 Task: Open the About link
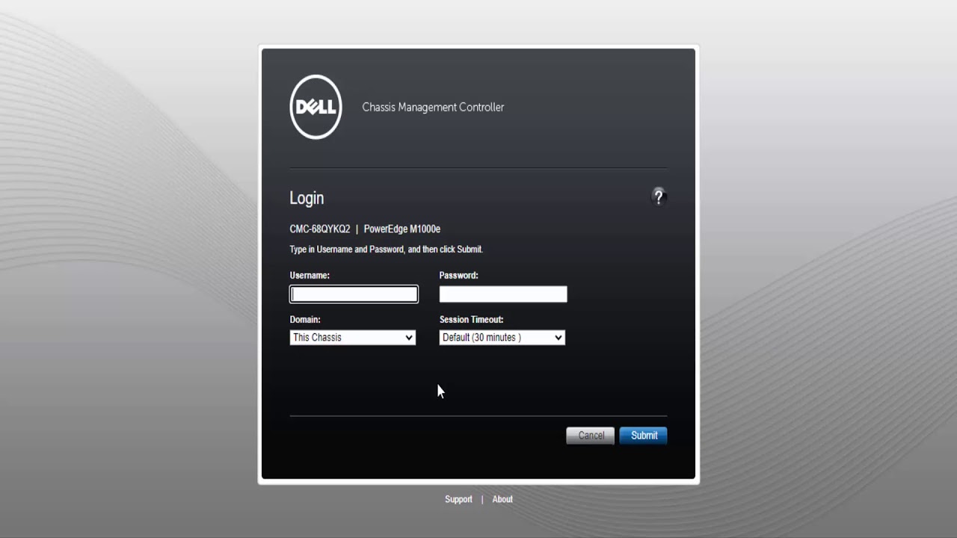[x=502, y=499]
